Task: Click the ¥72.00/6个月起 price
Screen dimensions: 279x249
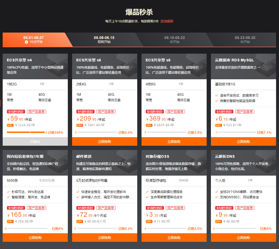Action: click(x=92, y=215)
